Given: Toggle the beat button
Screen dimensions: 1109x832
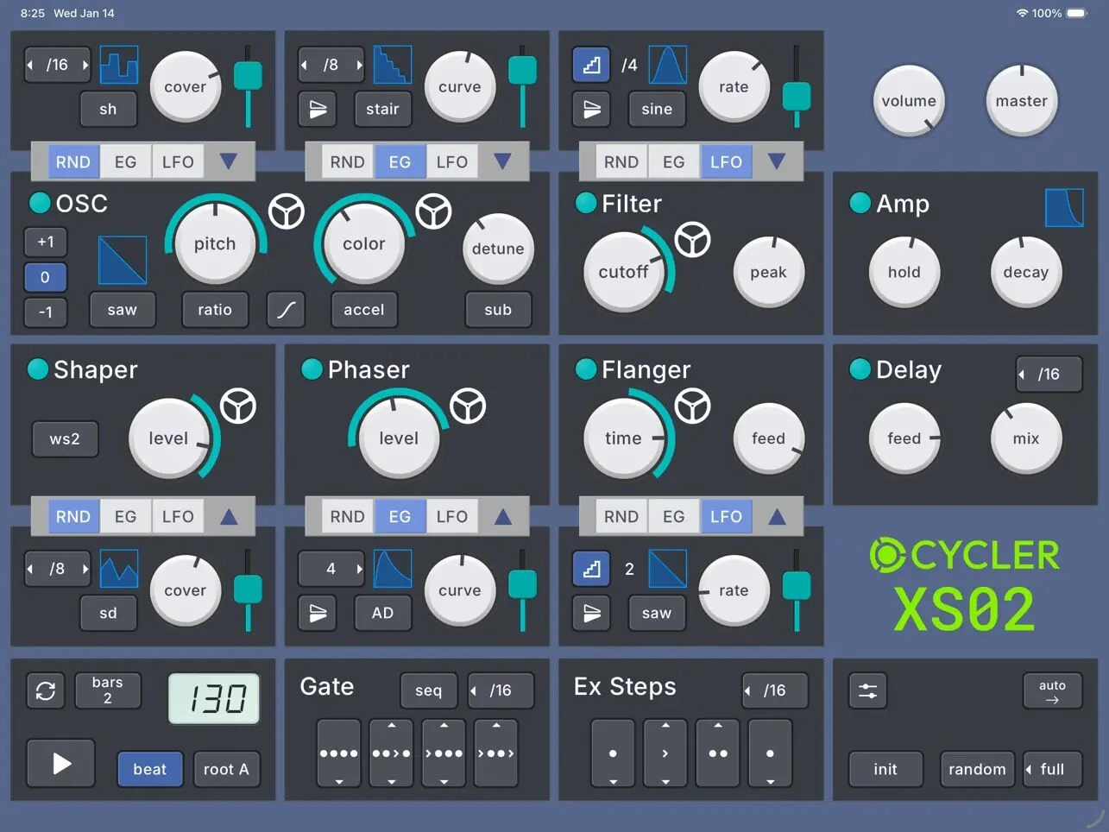Looking at the screenshot, I should (x=150, y=769).
